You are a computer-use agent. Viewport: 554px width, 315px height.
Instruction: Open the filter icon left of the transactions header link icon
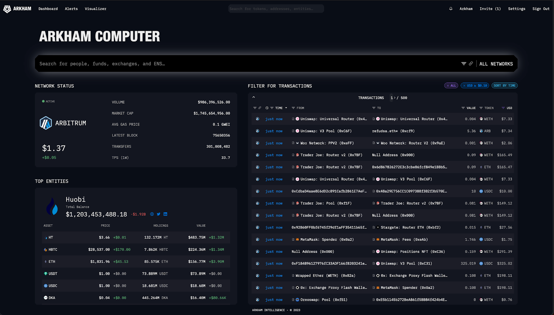coord(255,108)
